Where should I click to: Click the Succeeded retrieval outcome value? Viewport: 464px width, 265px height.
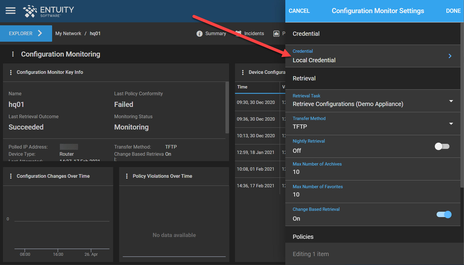point(26,127)
